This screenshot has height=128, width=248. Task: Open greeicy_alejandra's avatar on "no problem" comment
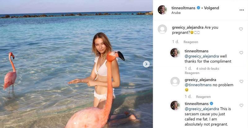(x=175, y=82)
